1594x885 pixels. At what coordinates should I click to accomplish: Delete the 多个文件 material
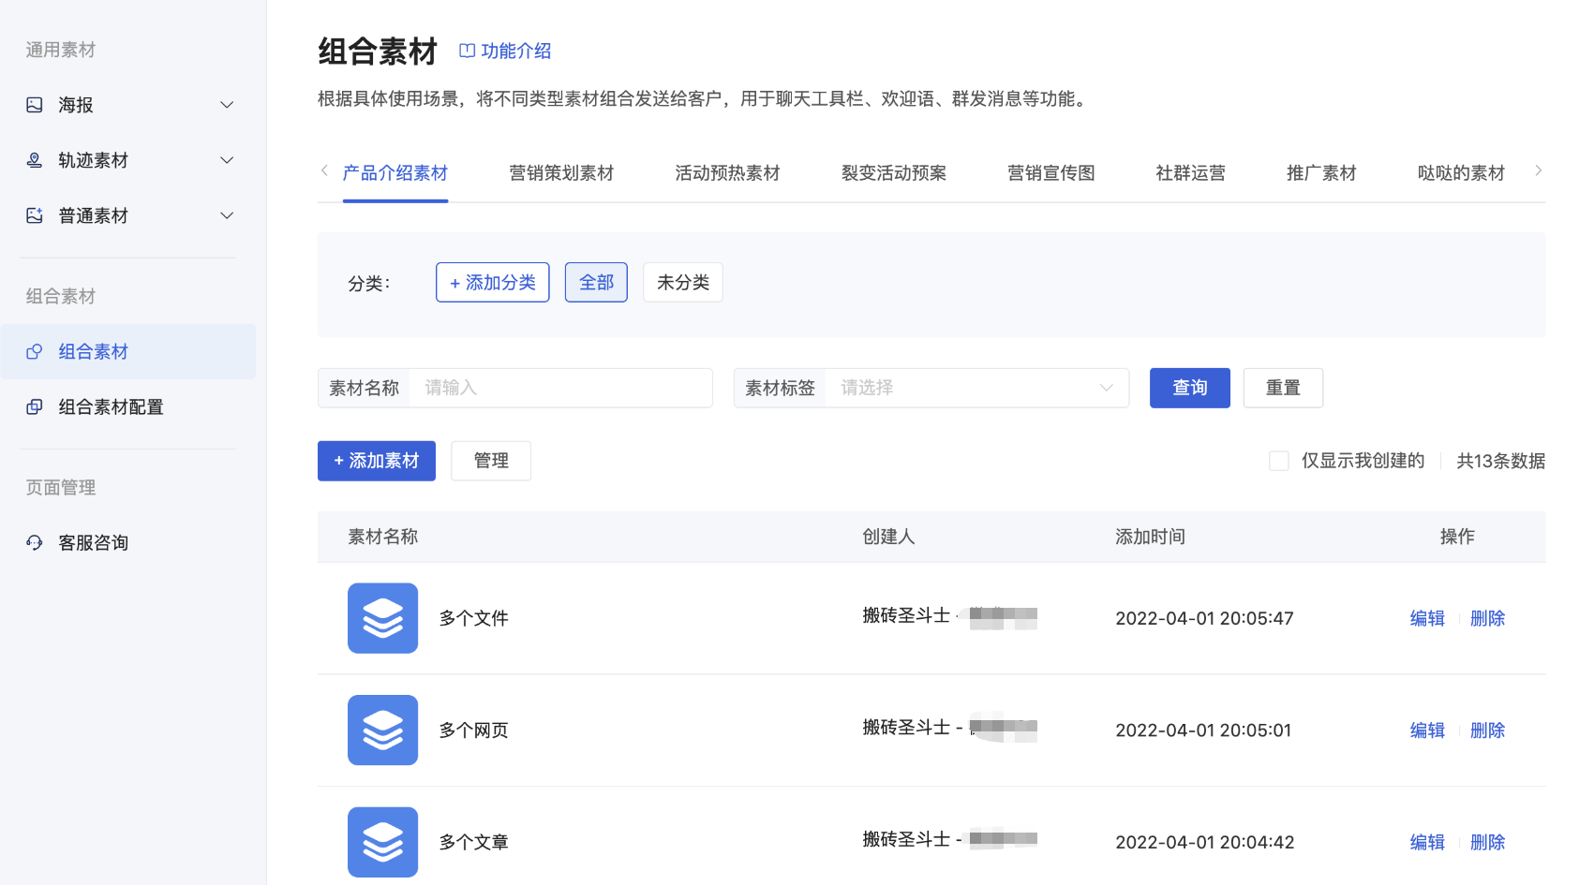pyautogui.click(x=1487, y=618)
